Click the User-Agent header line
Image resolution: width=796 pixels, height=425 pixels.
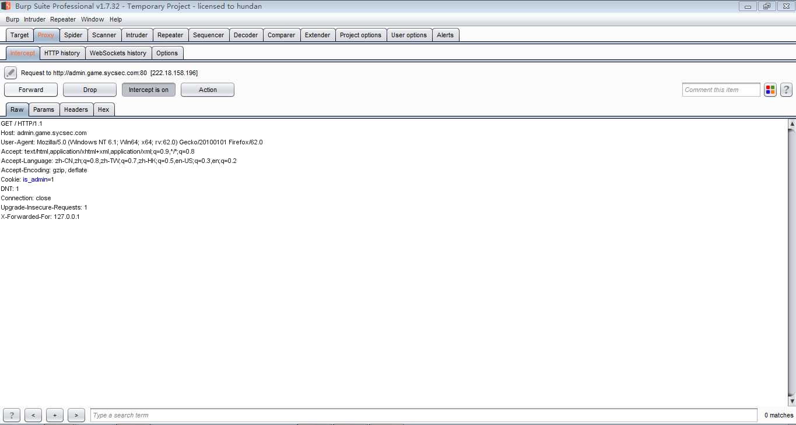(132, 142)
